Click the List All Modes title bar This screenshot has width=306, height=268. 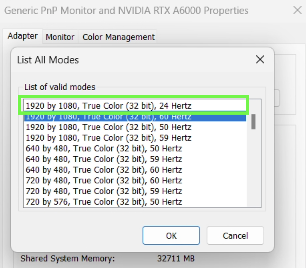click(127, 60)
